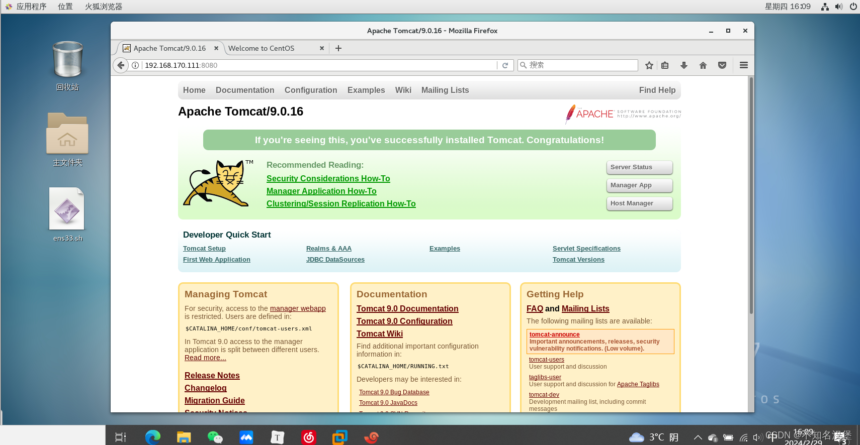Open Configuration in Tomcat navigation bar
This screenshot has width=860, height=445.
tap(311, 90)
